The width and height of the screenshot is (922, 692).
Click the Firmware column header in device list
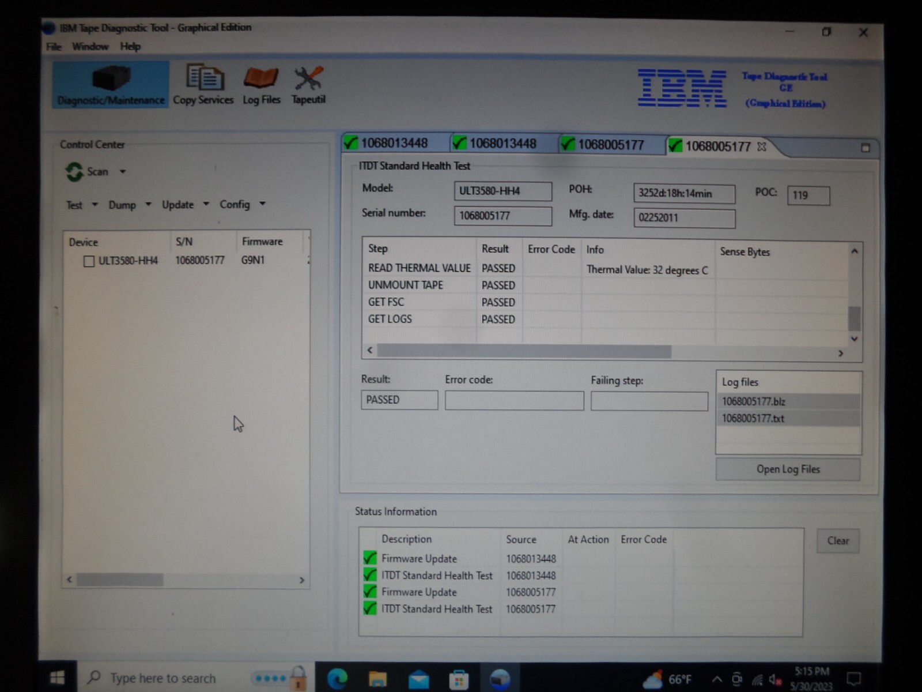click(262, 242)
